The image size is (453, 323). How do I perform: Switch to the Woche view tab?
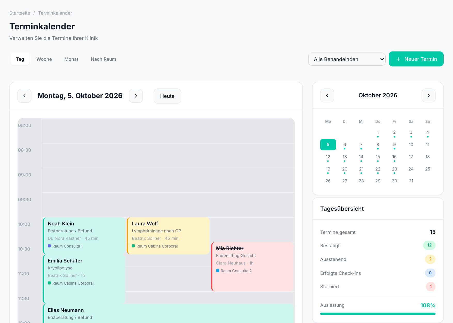(x=44, y=59)
